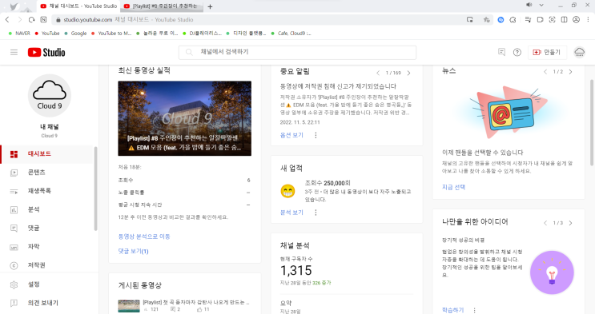595x314 pixels.
Task: Open the browser three-dot menu
Action: point(588,20)
